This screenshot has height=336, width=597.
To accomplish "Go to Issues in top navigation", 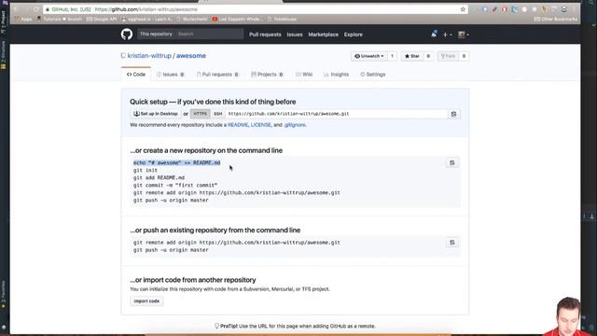I will pos(295,35).
